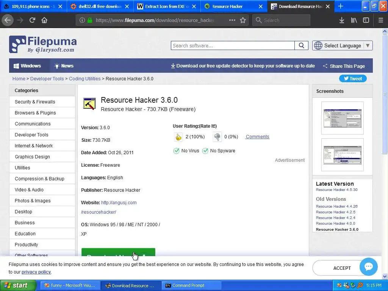Open the Windows menu in the nav bar

[x=27, y=66]
